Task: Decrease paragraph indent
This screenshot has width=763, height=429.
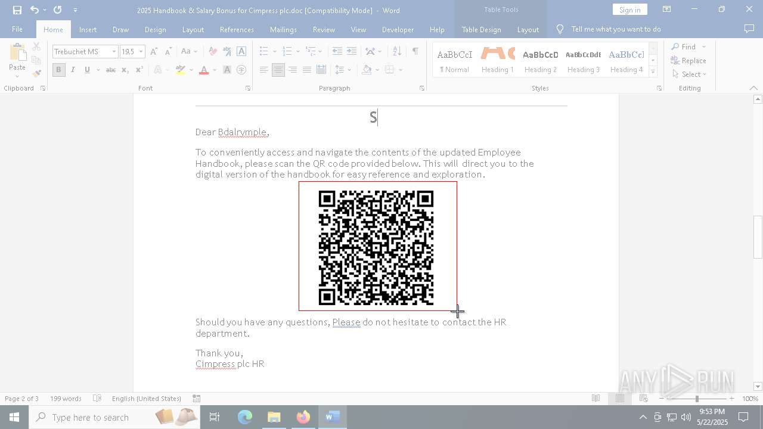Action: click(x=337, y=52)
